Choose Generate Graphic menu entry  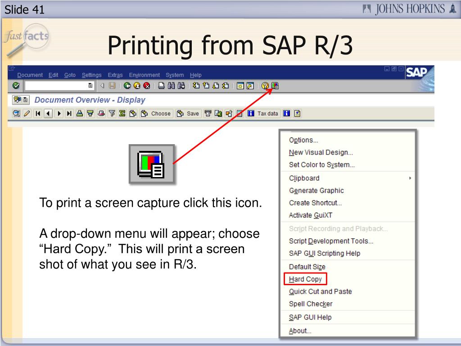pos(348,191)
